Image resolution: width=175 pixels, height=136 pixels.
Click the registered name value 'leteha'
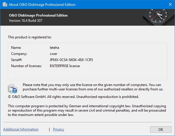coord(54,47)
